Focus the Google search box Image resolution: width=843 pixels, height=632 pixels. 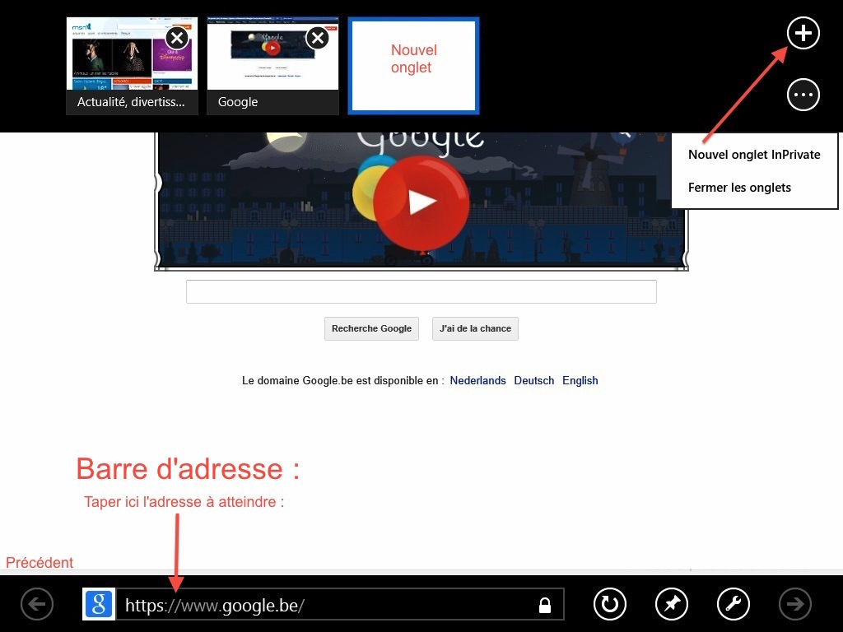[x=421, y=292]
